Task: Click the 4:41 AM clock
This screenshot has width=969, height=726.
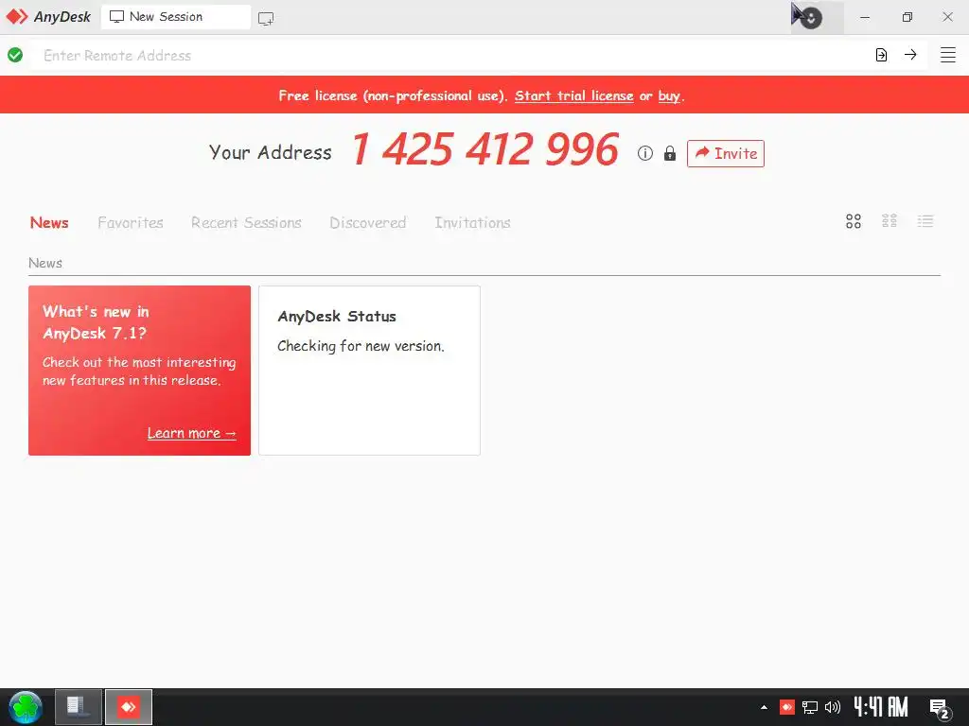Action: pos(881,707)
